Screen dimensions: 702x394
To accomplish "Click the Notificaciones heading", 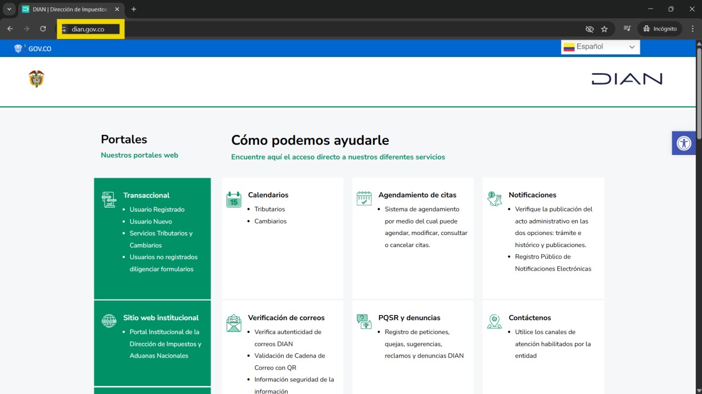I will pos(533,195).
